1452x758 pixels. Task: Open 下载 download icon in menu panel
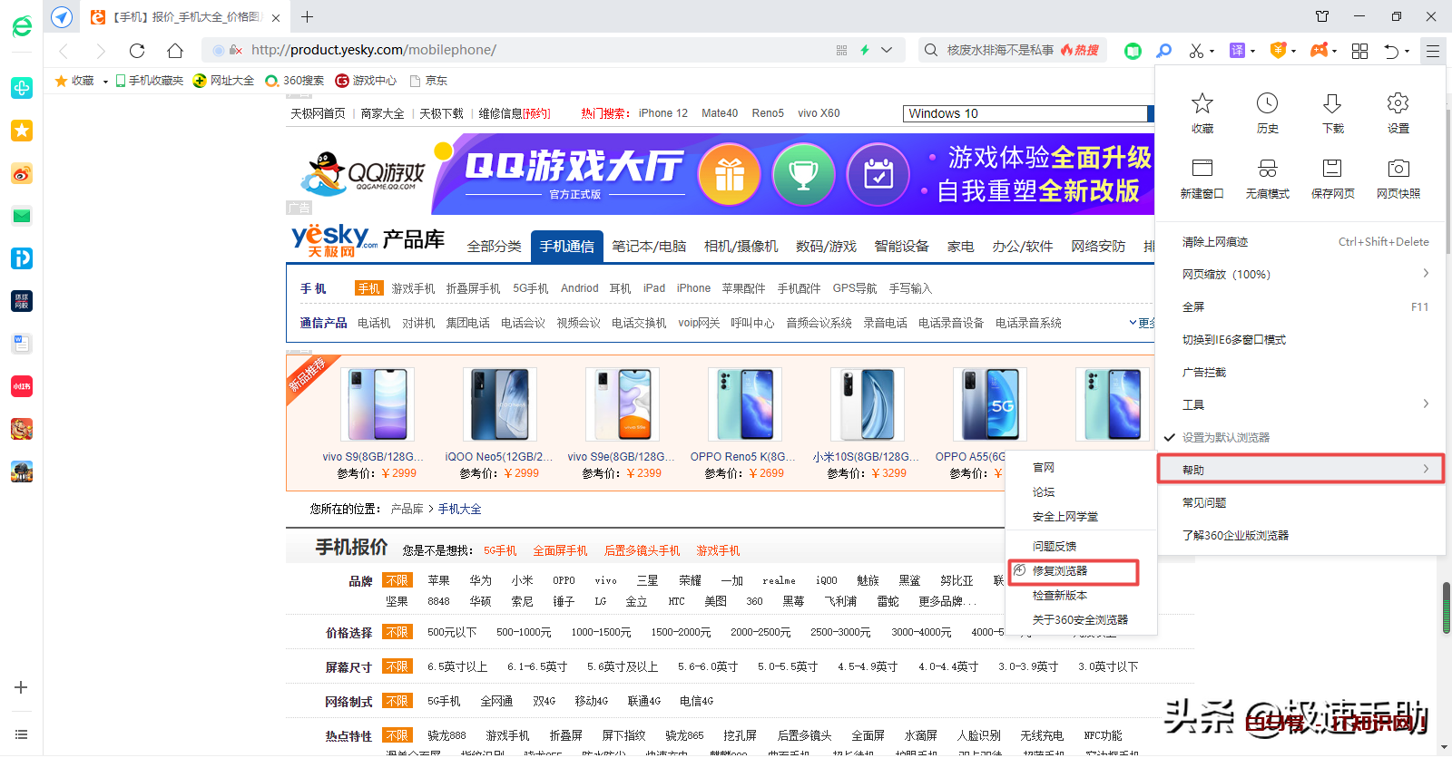tap(1333, 103)
